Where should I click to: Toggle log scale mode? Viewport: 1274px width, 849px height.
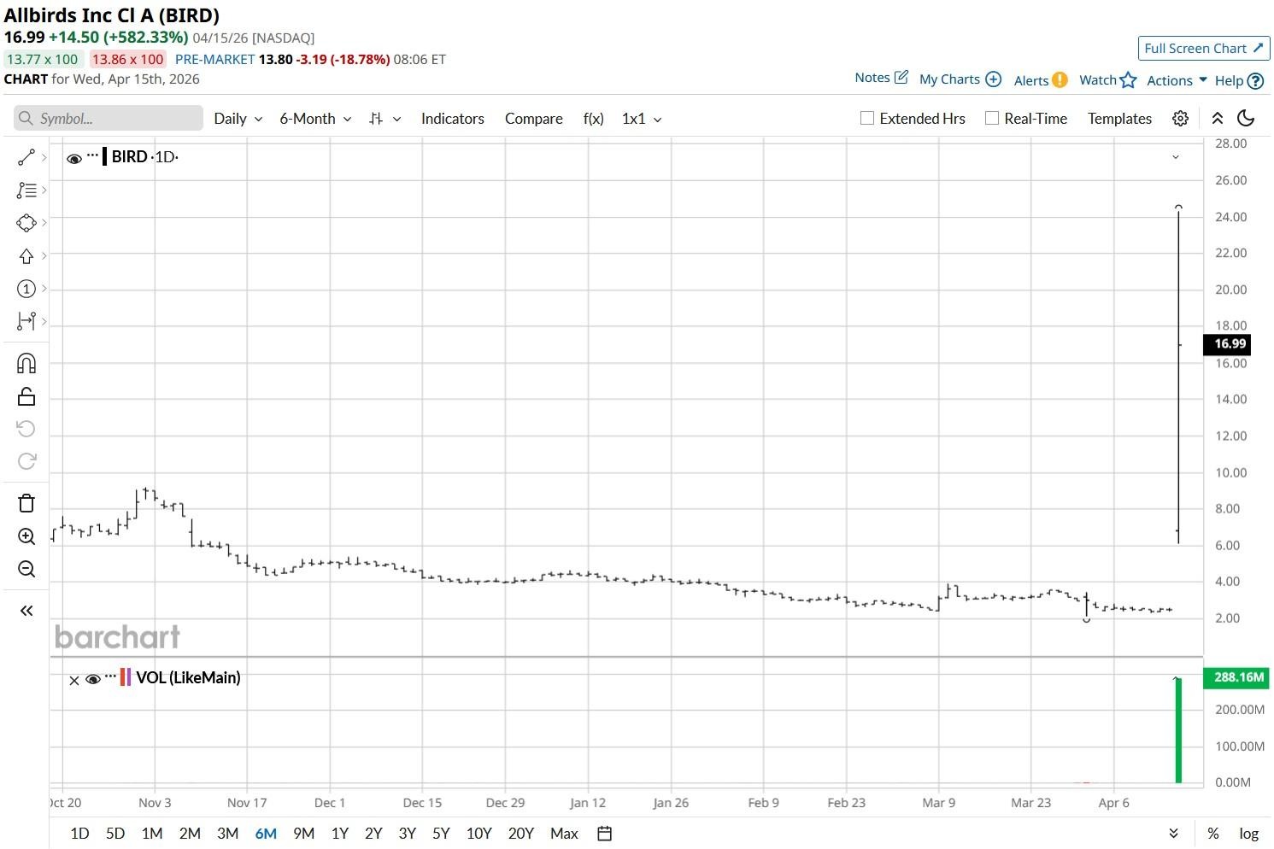coord(1249,834)
